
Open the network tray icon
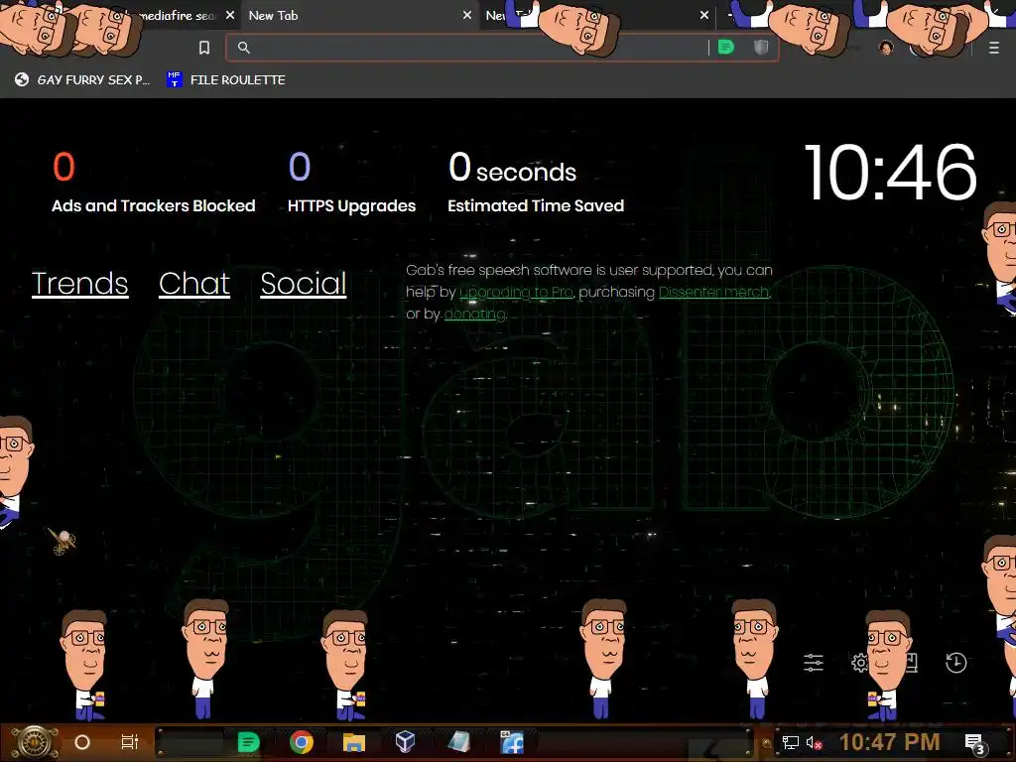(790, 742)
